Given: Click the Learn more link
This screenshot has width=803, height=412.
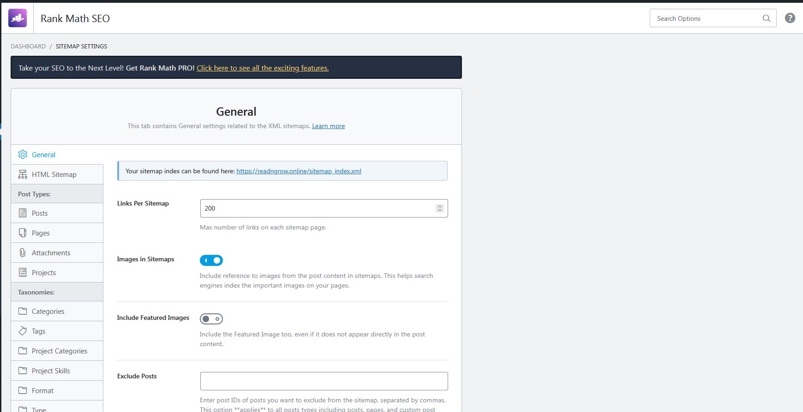Looking at the screenshot, I should pyautogui.click(x=328, y=126).
